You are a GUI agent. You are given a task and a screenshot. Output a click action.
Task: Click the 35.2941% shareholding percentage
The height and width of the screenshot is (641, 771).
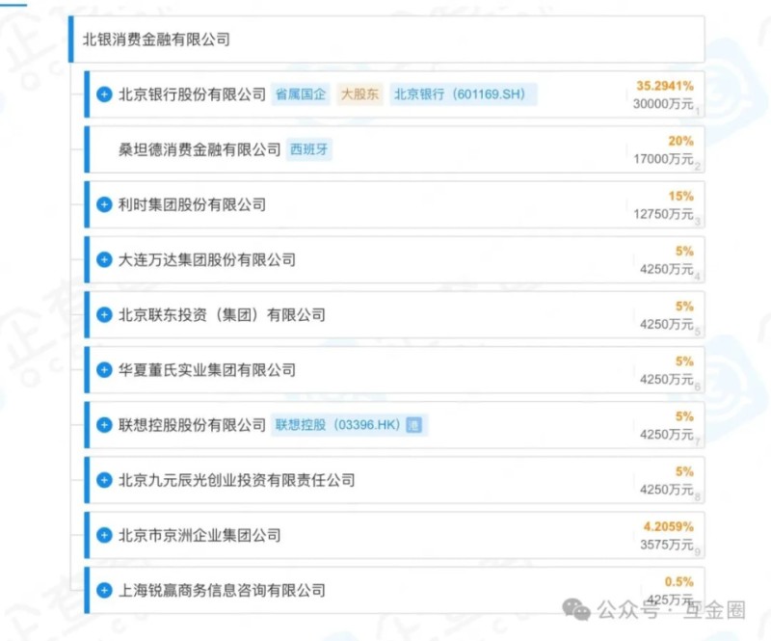(665, 86)
